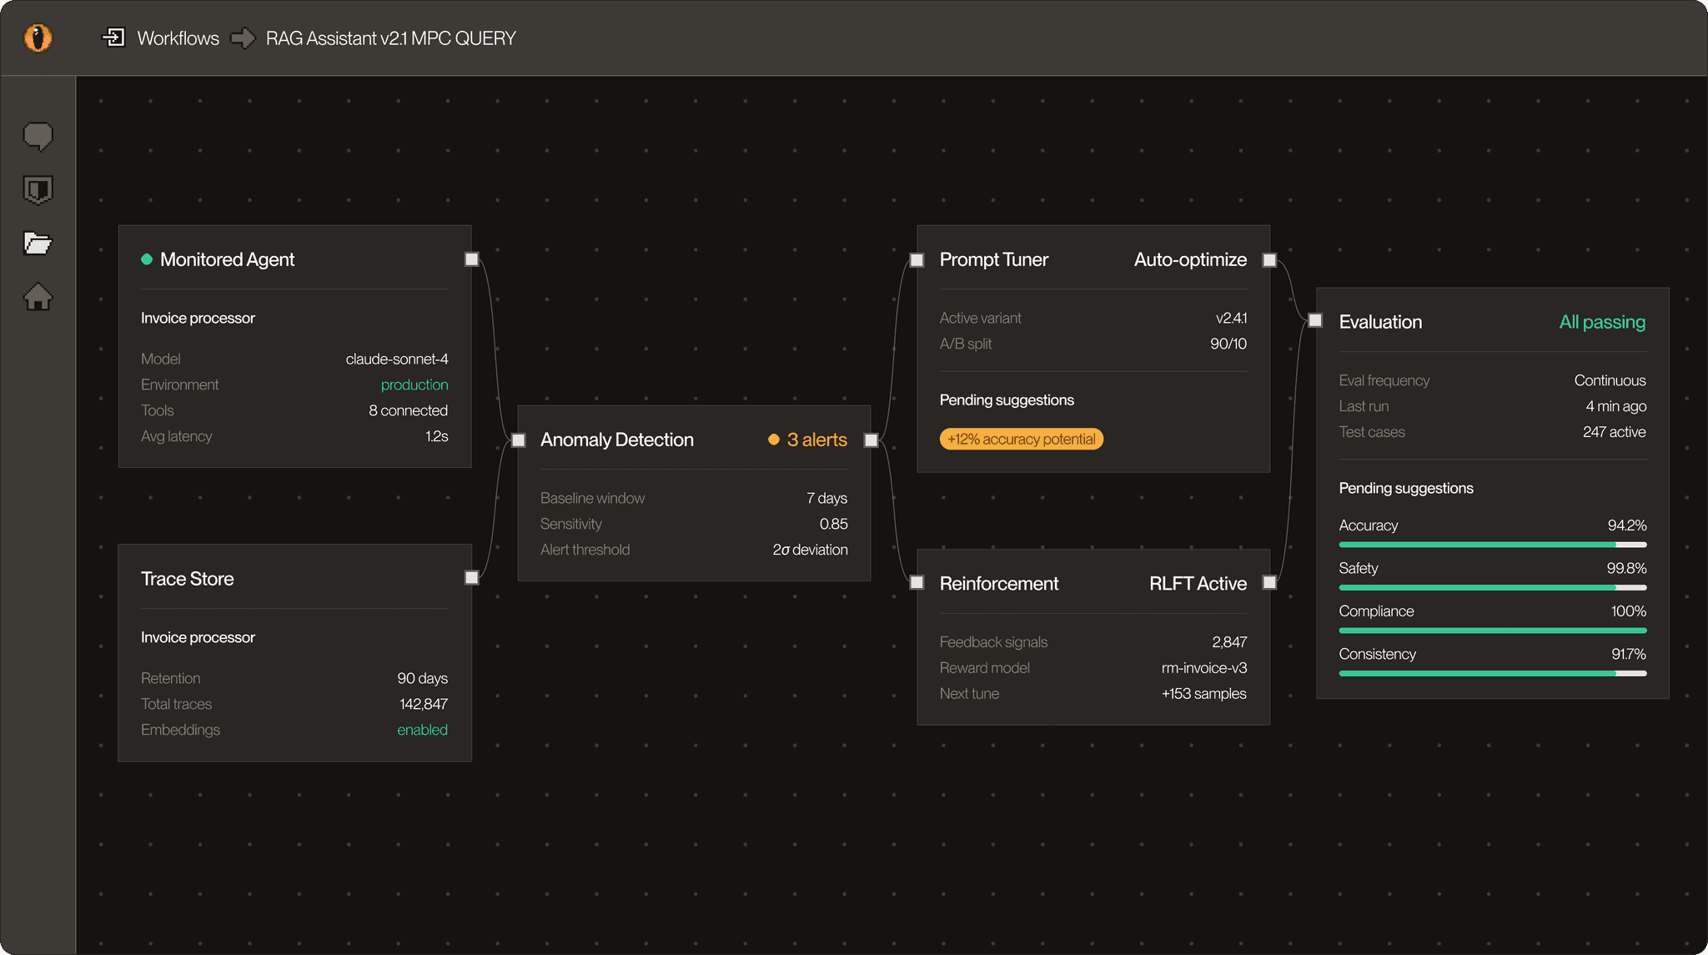1708x955 pixels.
Task: Click All passing status on Evaluation
Action: (1602, 322)
